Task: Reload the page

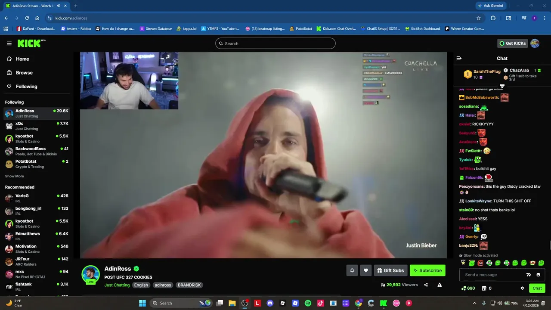Action: click(27, 18)
